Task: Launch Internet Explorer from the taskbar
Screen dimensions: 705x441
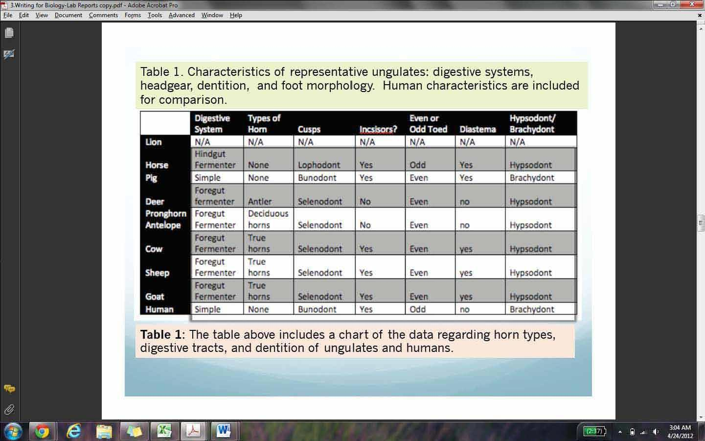Action: coord(73,431)
